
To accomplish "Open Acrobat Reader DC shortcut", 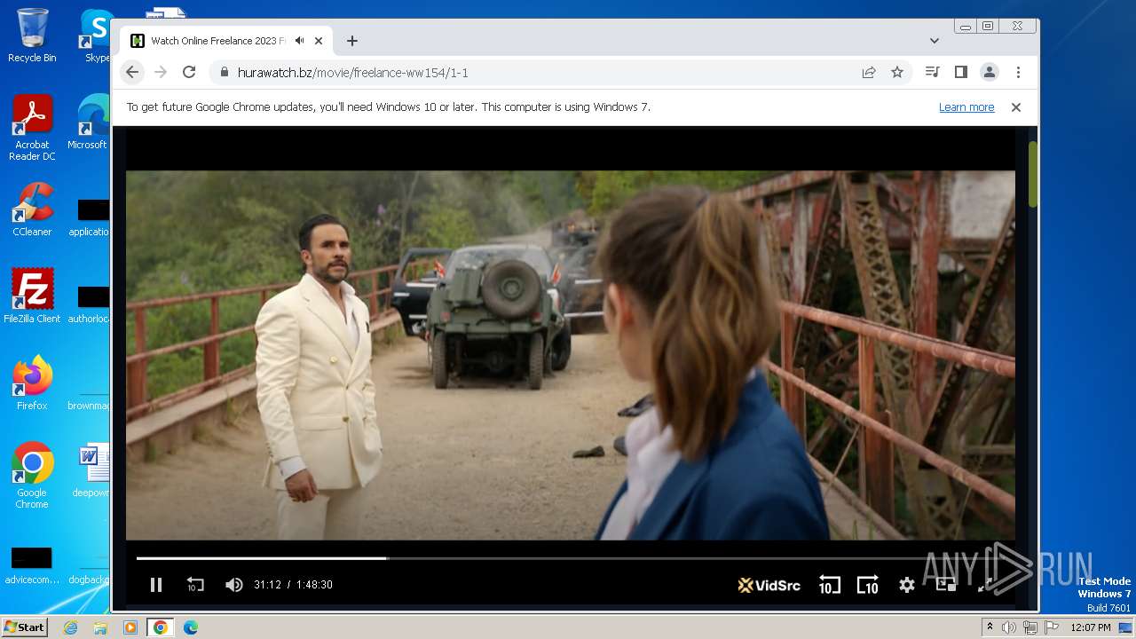I will (32, 128).
